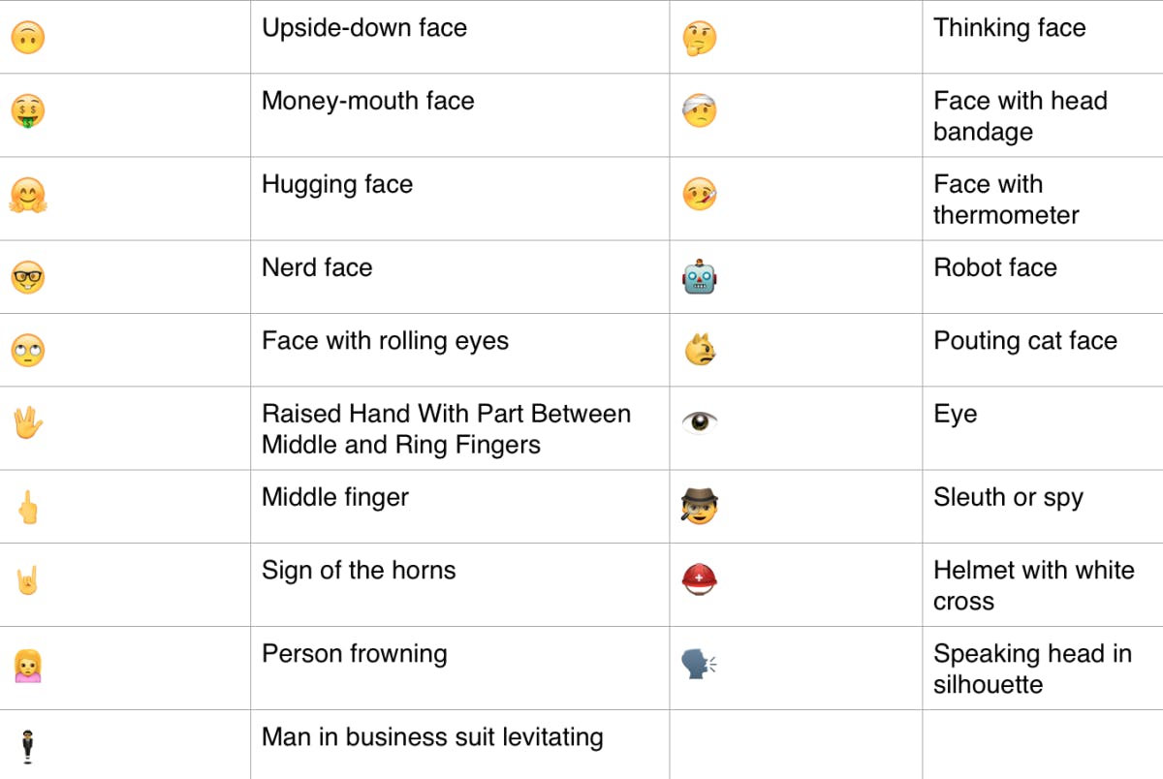
Task: Click the hugging face emoji
Action: (28, 195)
